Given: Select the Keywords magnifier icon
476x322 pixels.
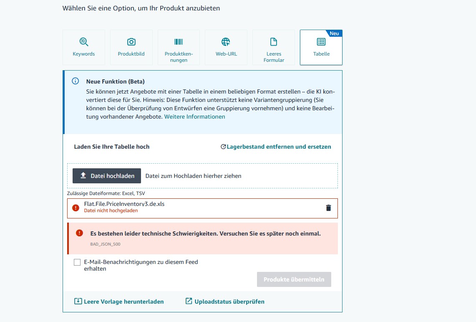Looking at the screenshot, I should coord(84,42).
